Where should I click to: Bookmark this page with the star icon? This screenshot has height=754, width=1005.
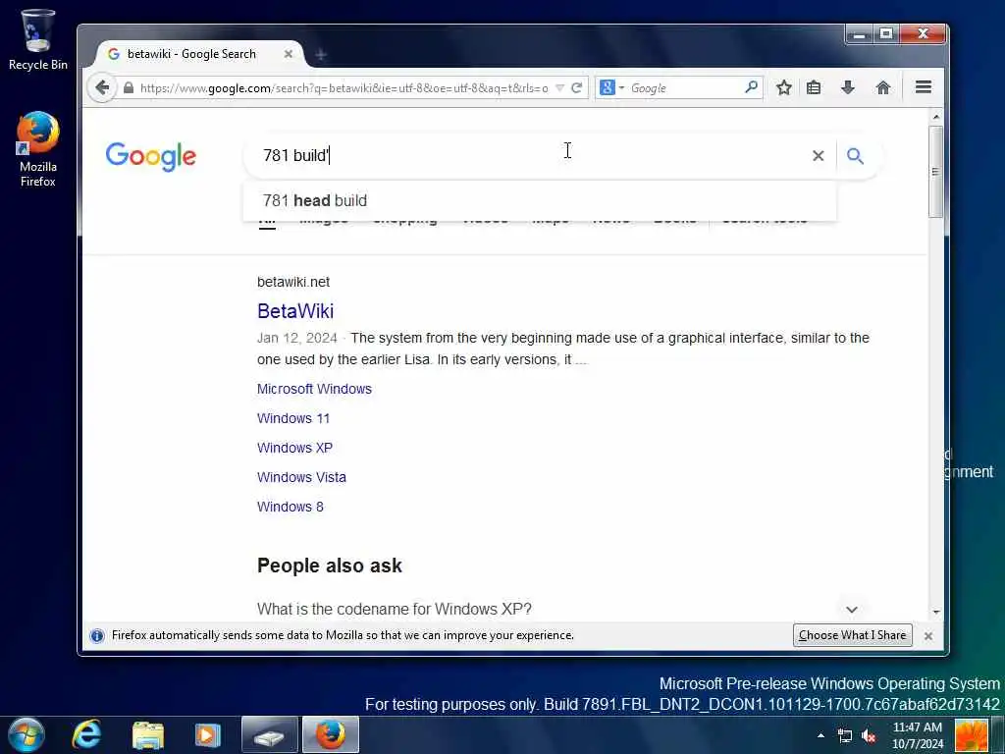[x=783, y=87]
